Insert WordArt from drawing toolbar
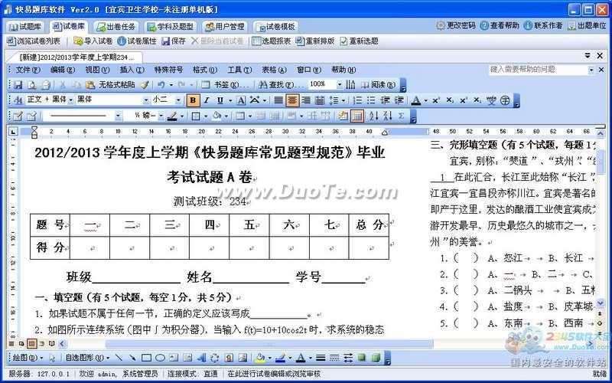Screen dimensions: 612x383 tap(201, 358)
